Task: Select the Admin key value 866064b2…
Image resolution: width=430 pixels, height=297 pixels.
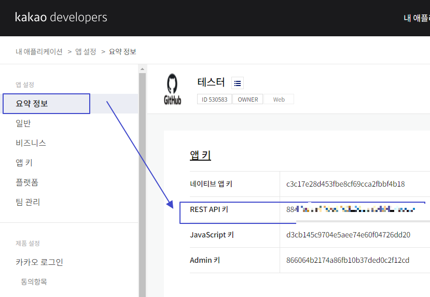Action: pos(348,260)
